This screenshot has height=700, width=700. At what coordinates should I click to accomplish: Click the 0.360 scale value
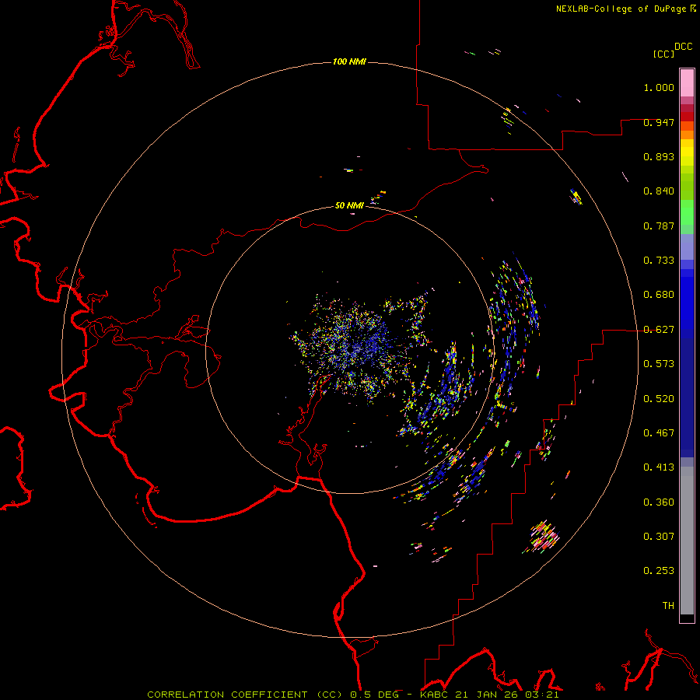click(659, 502)
